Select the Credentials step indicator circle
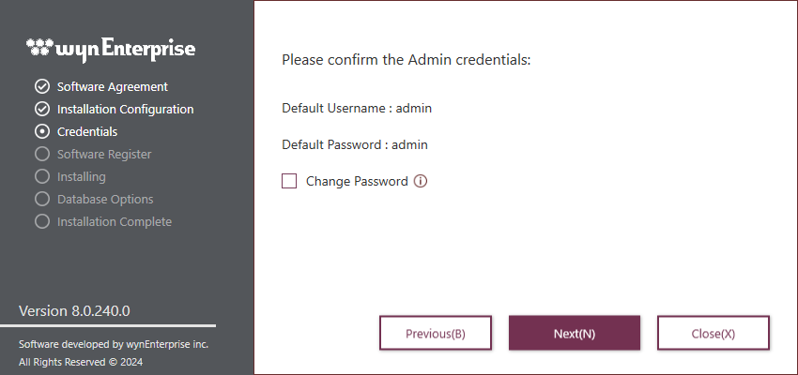The image size is (798, 375). point(42,131)
